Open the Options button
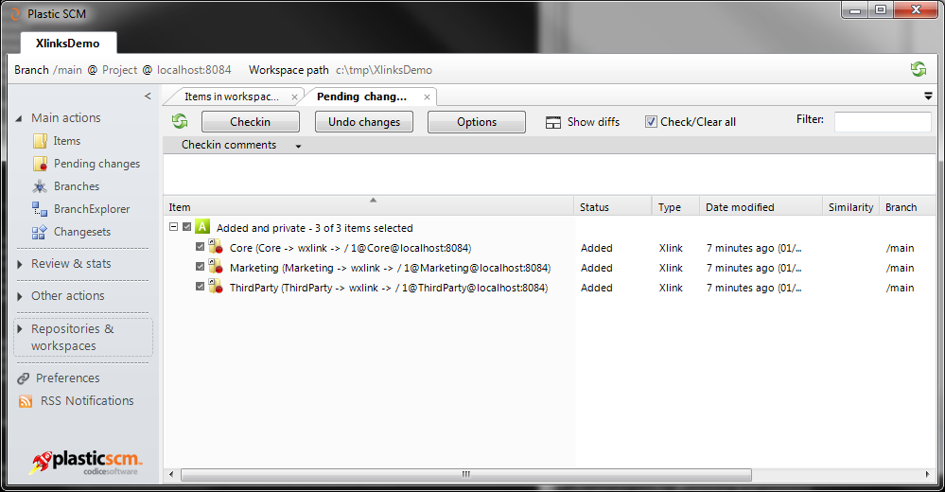Viewport: 945px width, 492px height. [477, 122]
